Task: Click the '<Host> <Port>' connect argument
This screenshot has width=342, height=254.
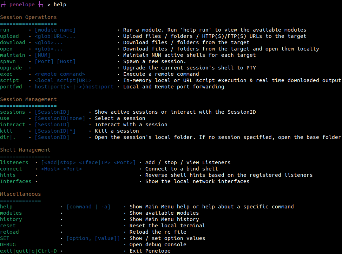Action: pyautogui.click(x=61, y=169)
